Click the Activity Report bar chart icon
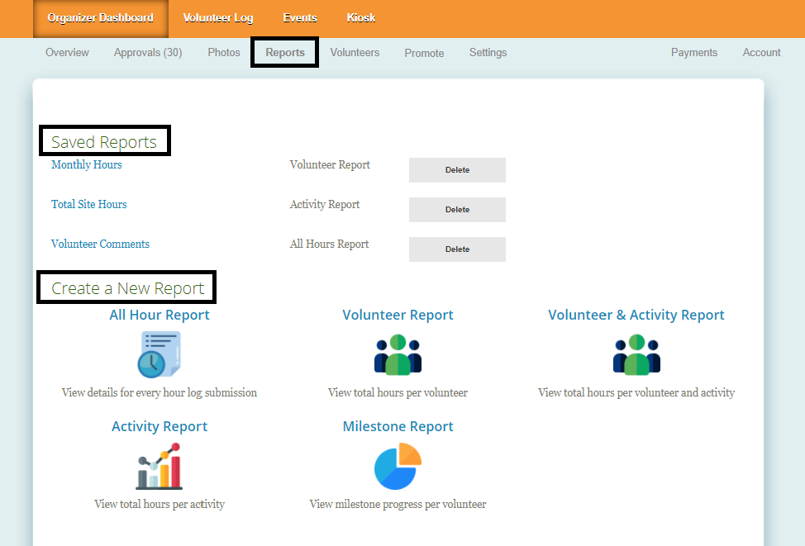Viewport: 805px width, 546px height. coord(159,467)
